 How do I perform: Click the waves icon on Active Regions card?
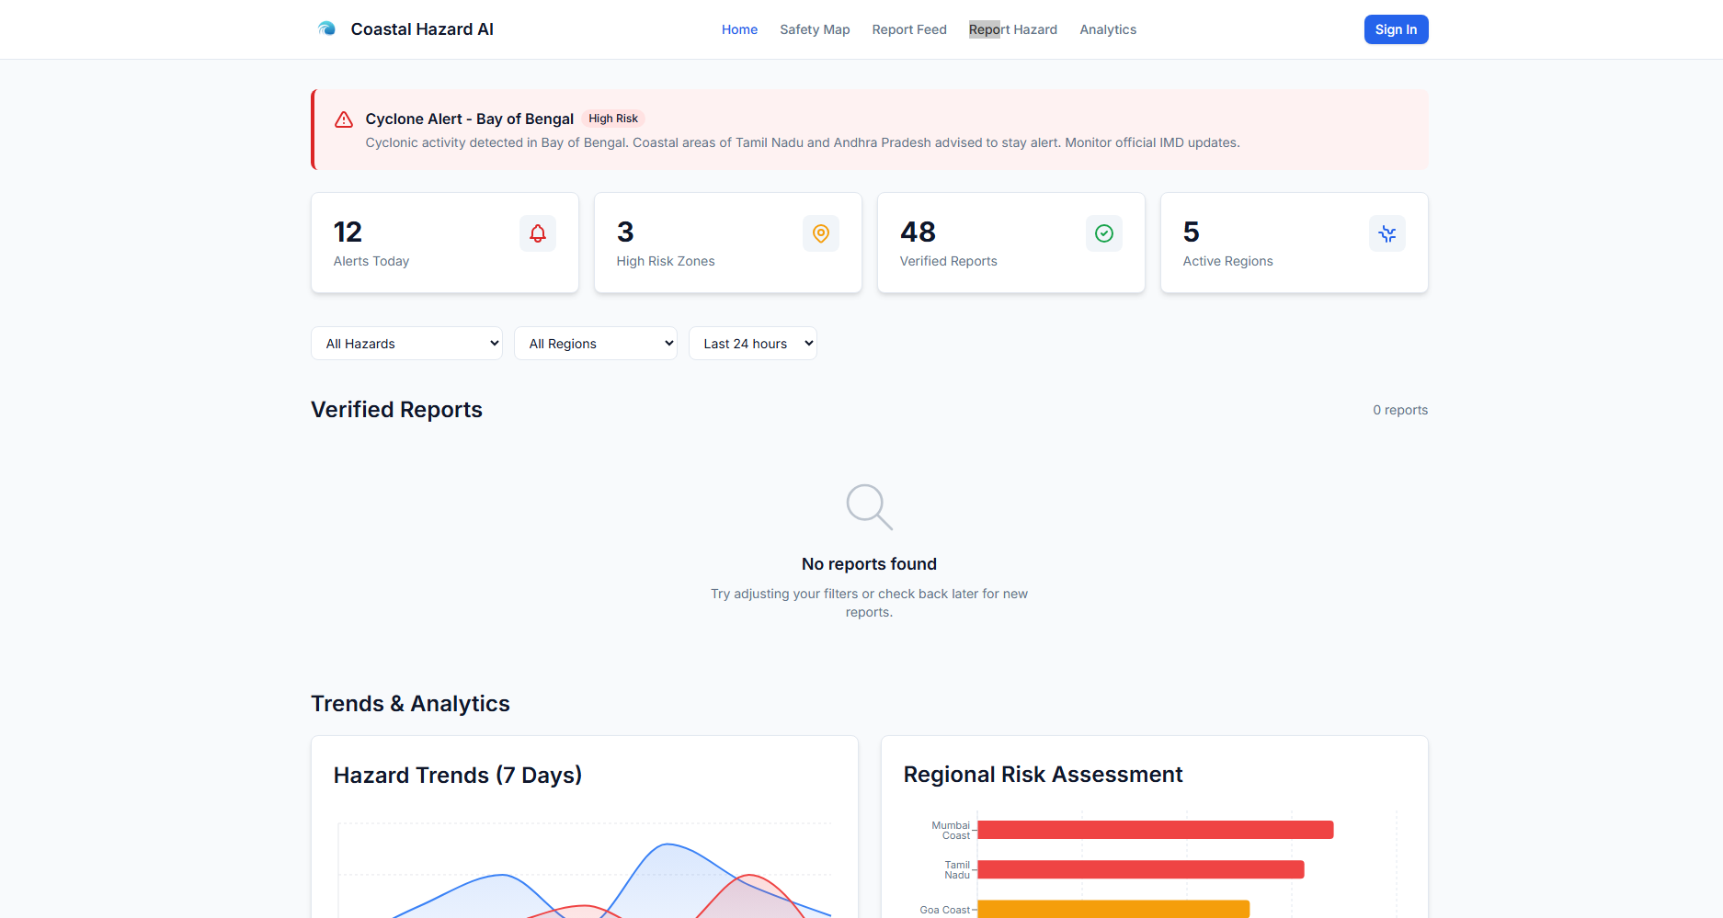(1387, 232)
